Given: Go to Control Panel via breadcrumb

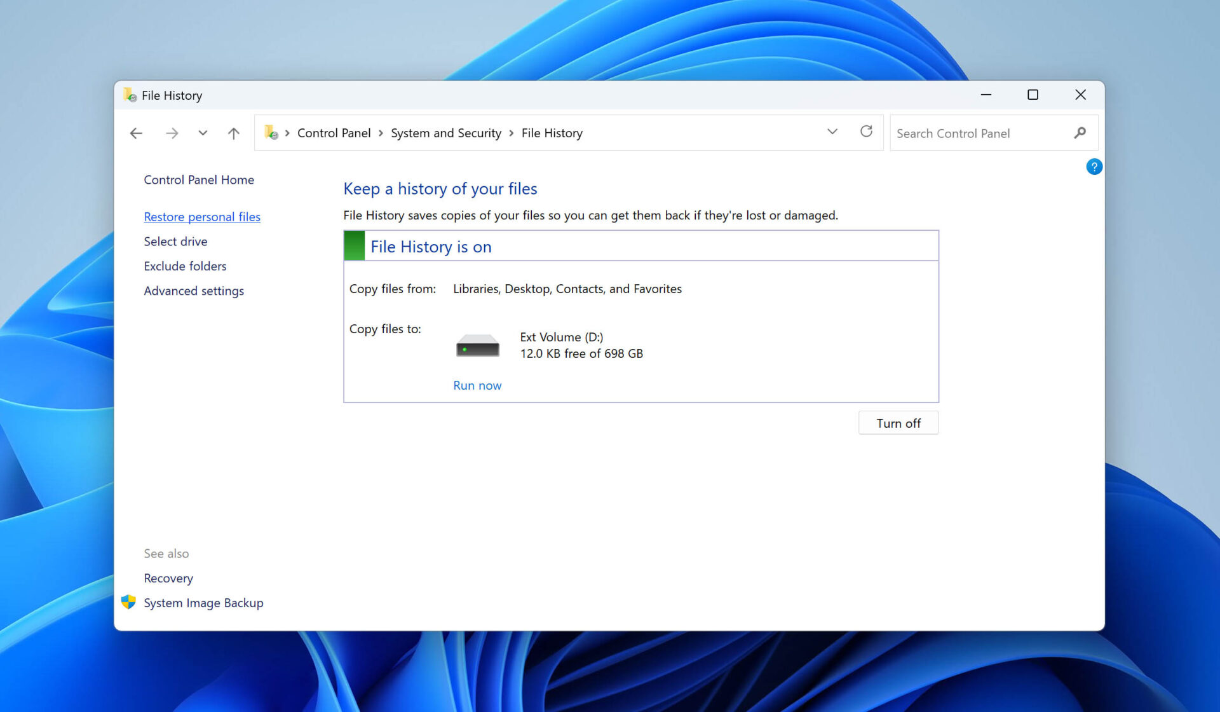Looking at the screenshot, I should pos(334,133).
